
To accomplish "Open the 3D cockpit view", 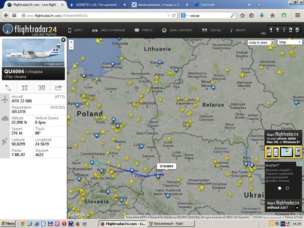I will tap(42, 88).
